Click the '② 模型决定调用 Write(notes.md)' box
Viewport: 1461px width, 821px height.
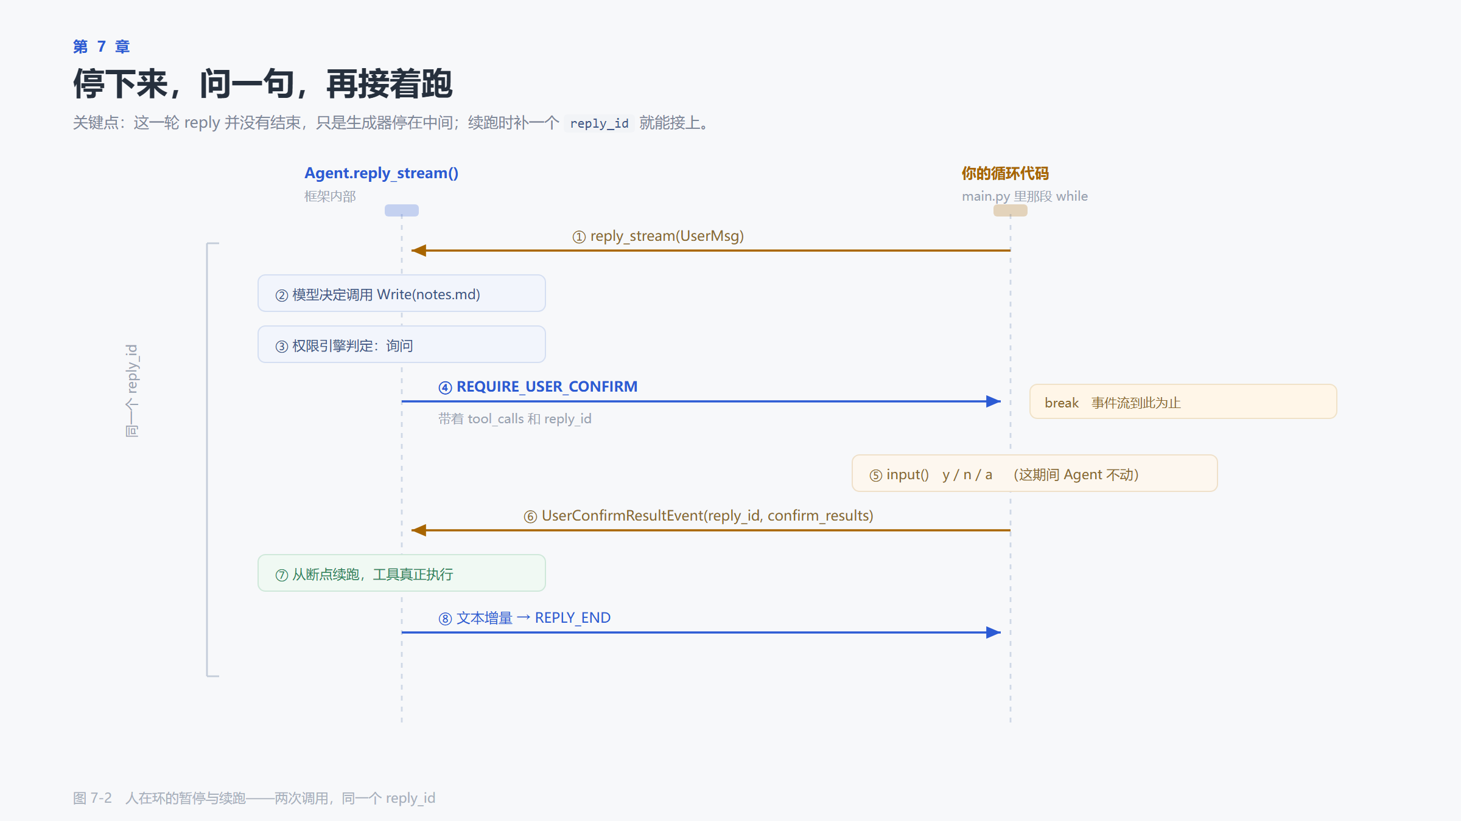[402, 293]
